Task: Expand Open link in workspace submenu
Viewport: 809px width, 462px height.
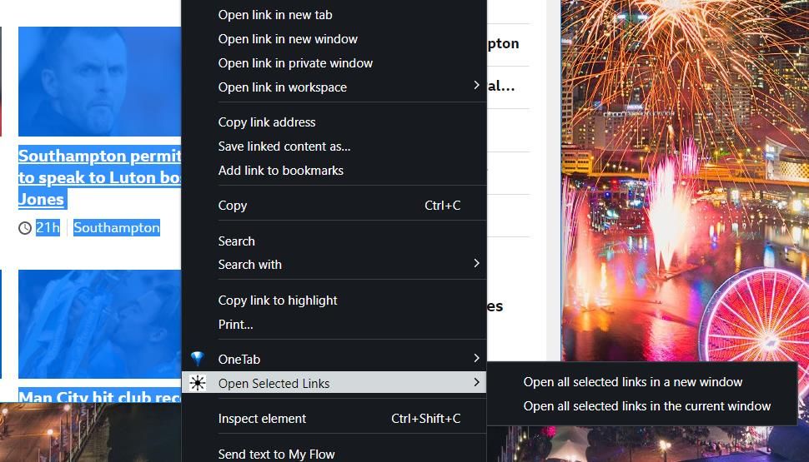Action: 334,87
